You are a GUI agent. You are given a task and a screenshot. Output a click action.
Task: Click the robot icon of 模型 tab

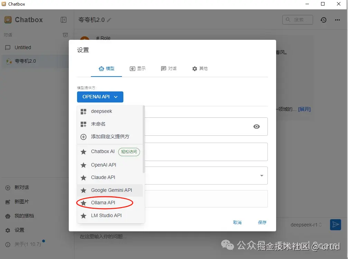(x=101, y=69)
